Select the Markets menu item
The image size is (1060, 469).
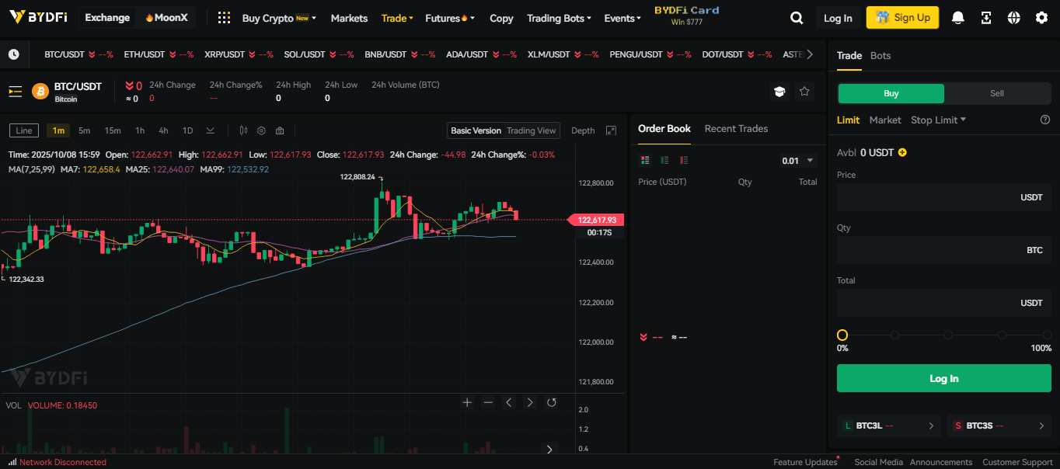click(x=349, y=18)
